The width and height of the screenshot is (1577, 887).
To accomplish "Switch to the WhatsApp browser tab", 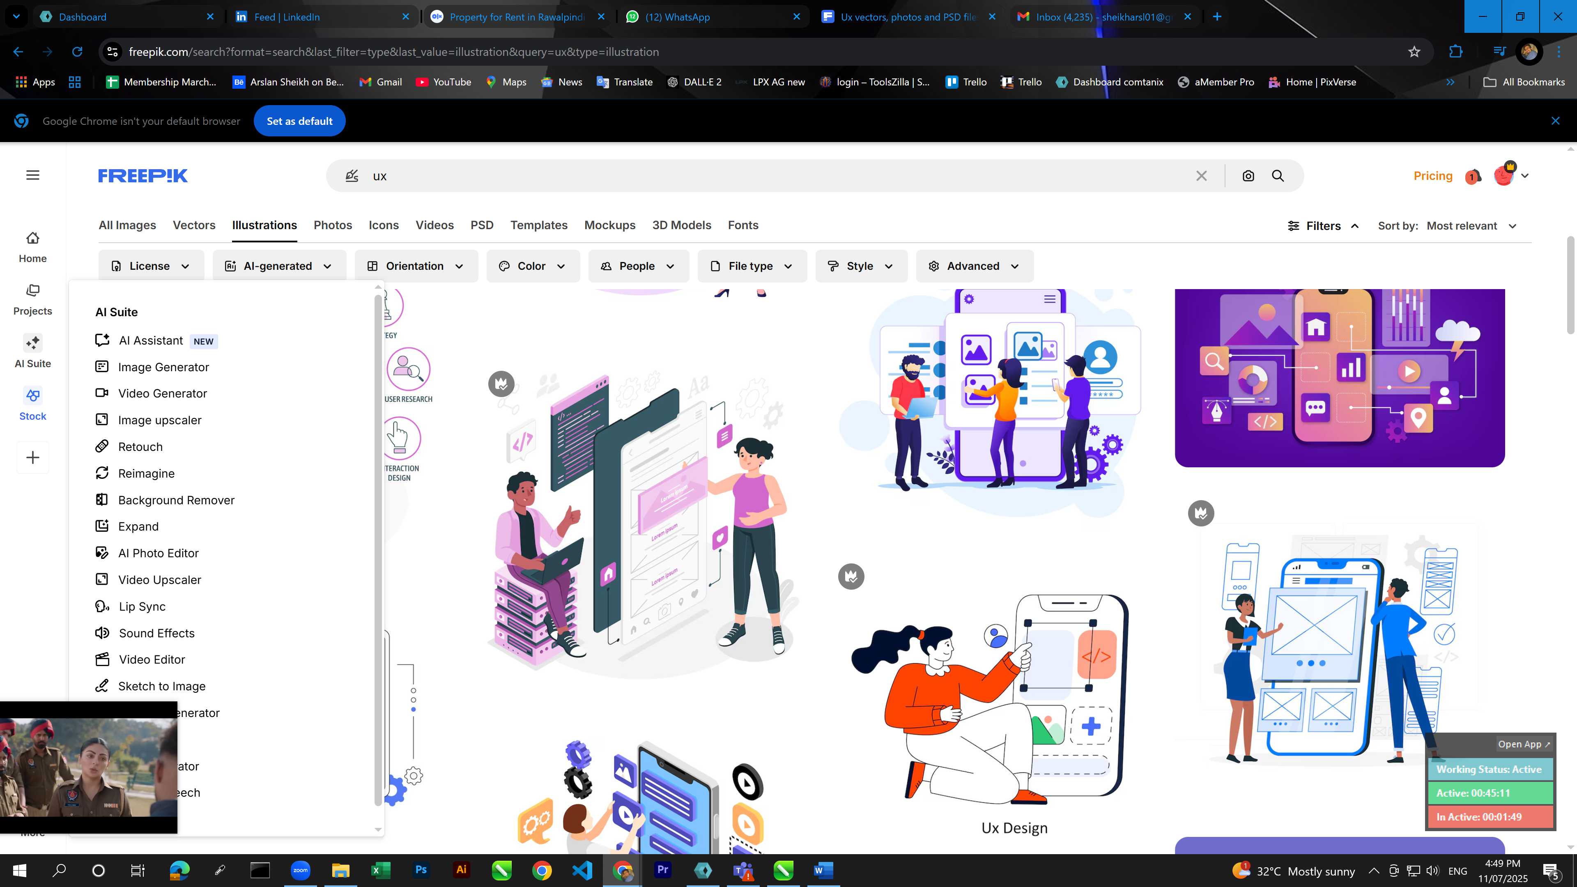I will click(x=713, y=16).
